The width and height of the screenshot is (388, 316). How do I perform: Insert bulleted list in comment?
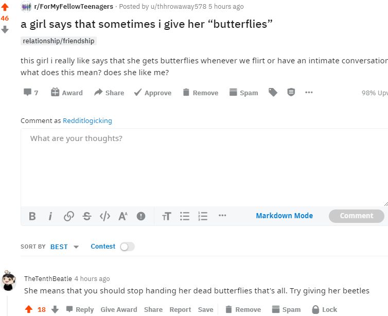[x=185, y=216]
